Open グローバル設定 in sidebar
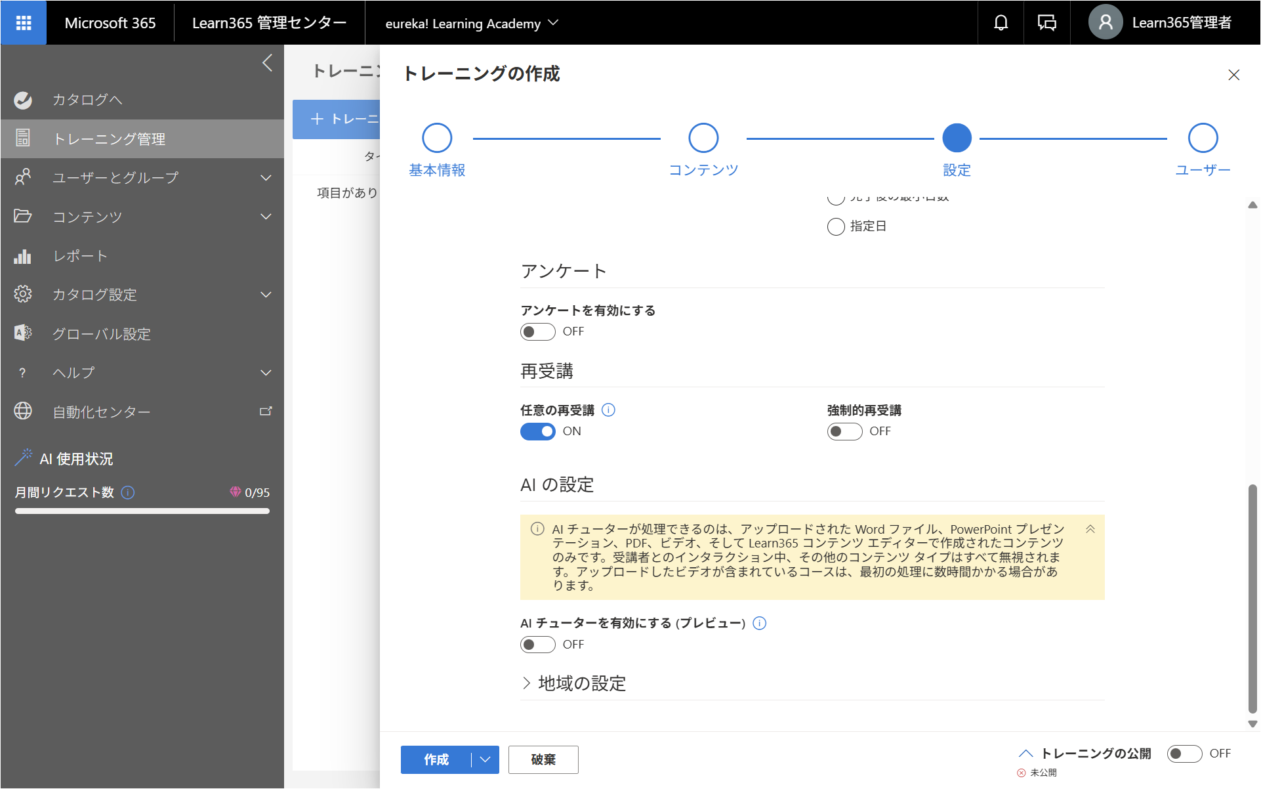The height and width of the screenshot is (789, 1261). click(142, 333)
